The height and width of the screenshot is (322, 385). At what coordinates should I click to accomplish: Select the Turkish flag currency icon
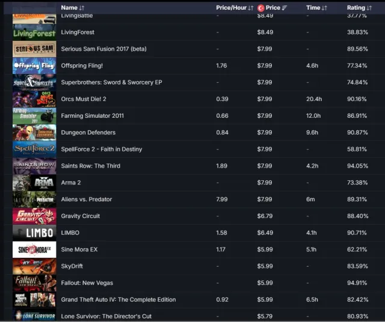(x=260, y=8)
